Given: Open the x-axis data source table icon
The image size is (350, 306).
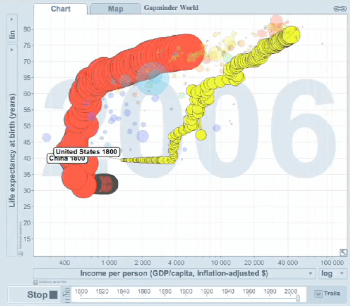Looking at the screenshot, I should coord(35,282).
